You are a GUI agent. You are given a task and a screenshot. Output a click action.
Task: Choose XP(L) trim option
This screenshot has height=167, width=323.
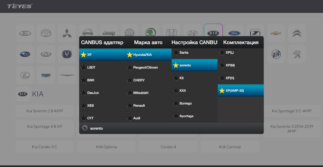coord(241,53)
